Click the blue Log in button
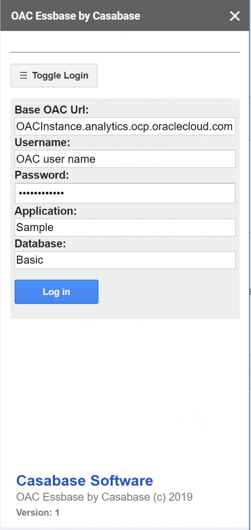251x530 pixels. (x=56, y=291)
